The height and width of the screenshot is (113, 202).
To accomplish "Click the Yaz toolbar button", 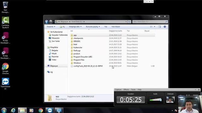I will click(x=106, y=27).
